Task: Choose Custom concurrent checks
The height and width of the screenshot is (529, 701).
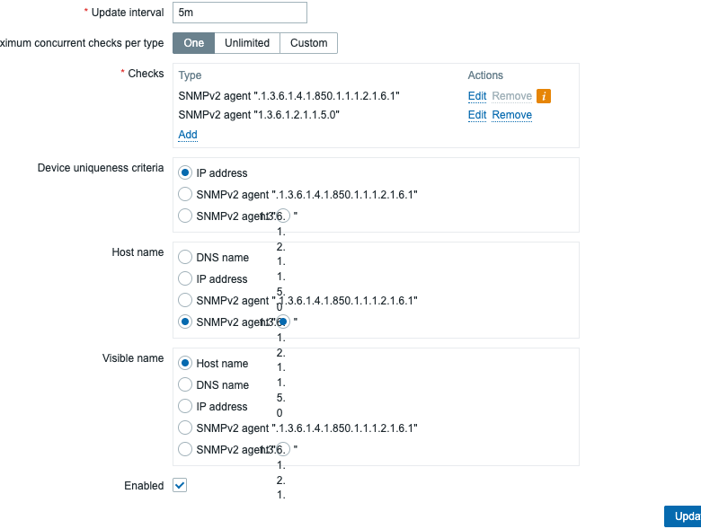Action: [308, 43]
